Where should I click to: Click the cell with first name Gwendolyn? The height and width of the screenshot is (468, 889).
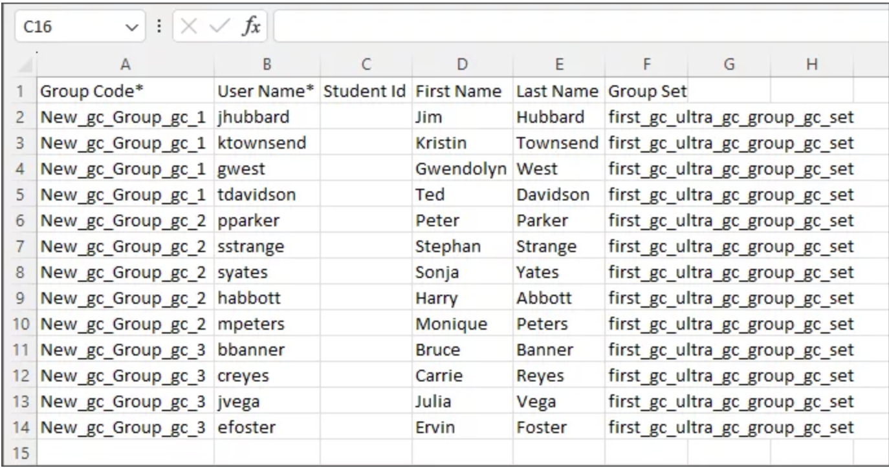click(460, 169)
